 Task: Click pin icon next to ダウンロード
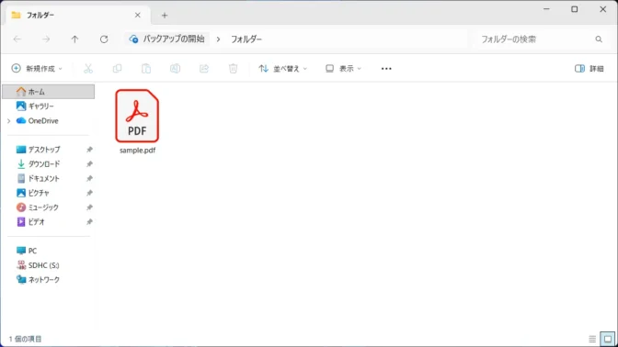[89, 164]
